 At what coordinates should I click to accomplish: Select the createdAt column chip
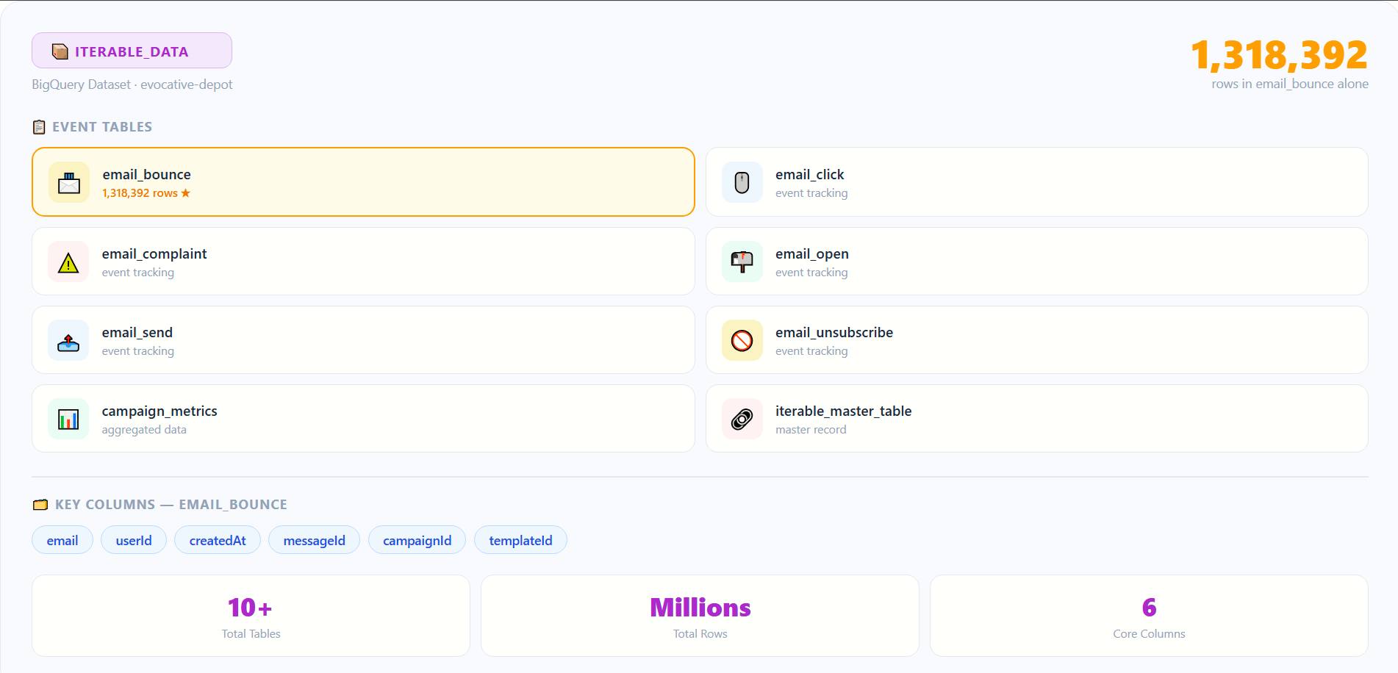pos(218,540)
